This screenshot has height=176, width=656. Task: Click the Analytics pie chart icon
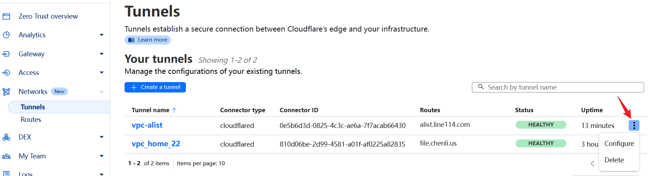tap(6, 35)
